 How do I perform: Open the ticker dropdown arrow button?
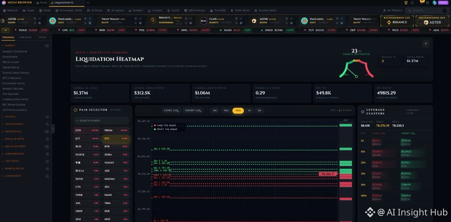coord(6,30)
